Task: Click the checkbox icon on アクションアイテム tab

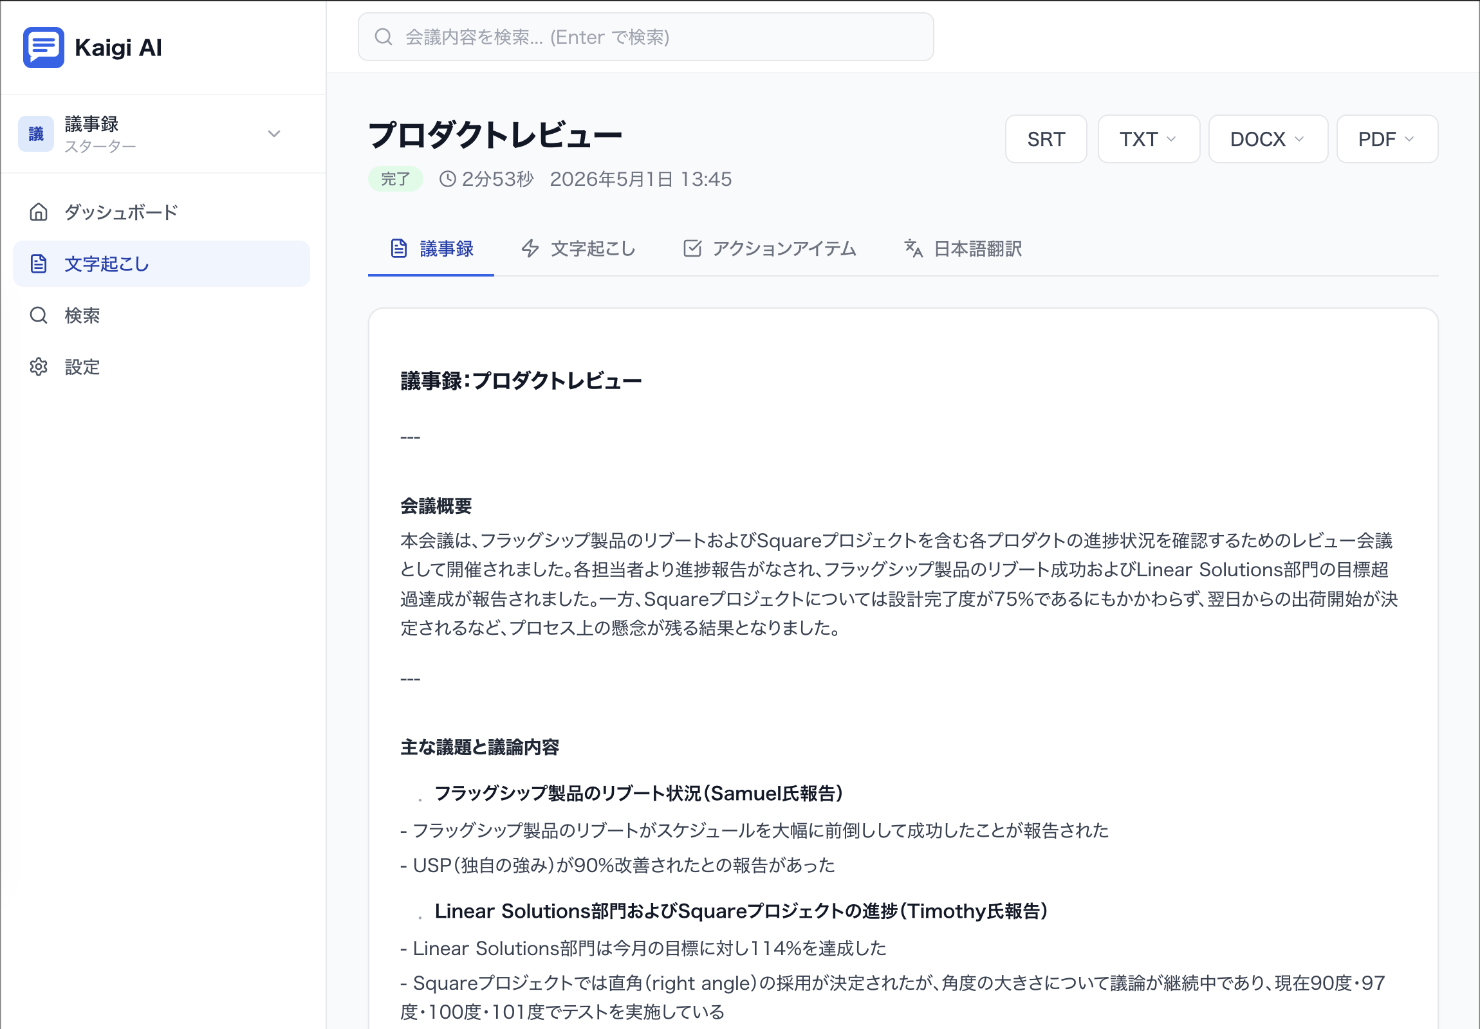Action: pos(692,248)
